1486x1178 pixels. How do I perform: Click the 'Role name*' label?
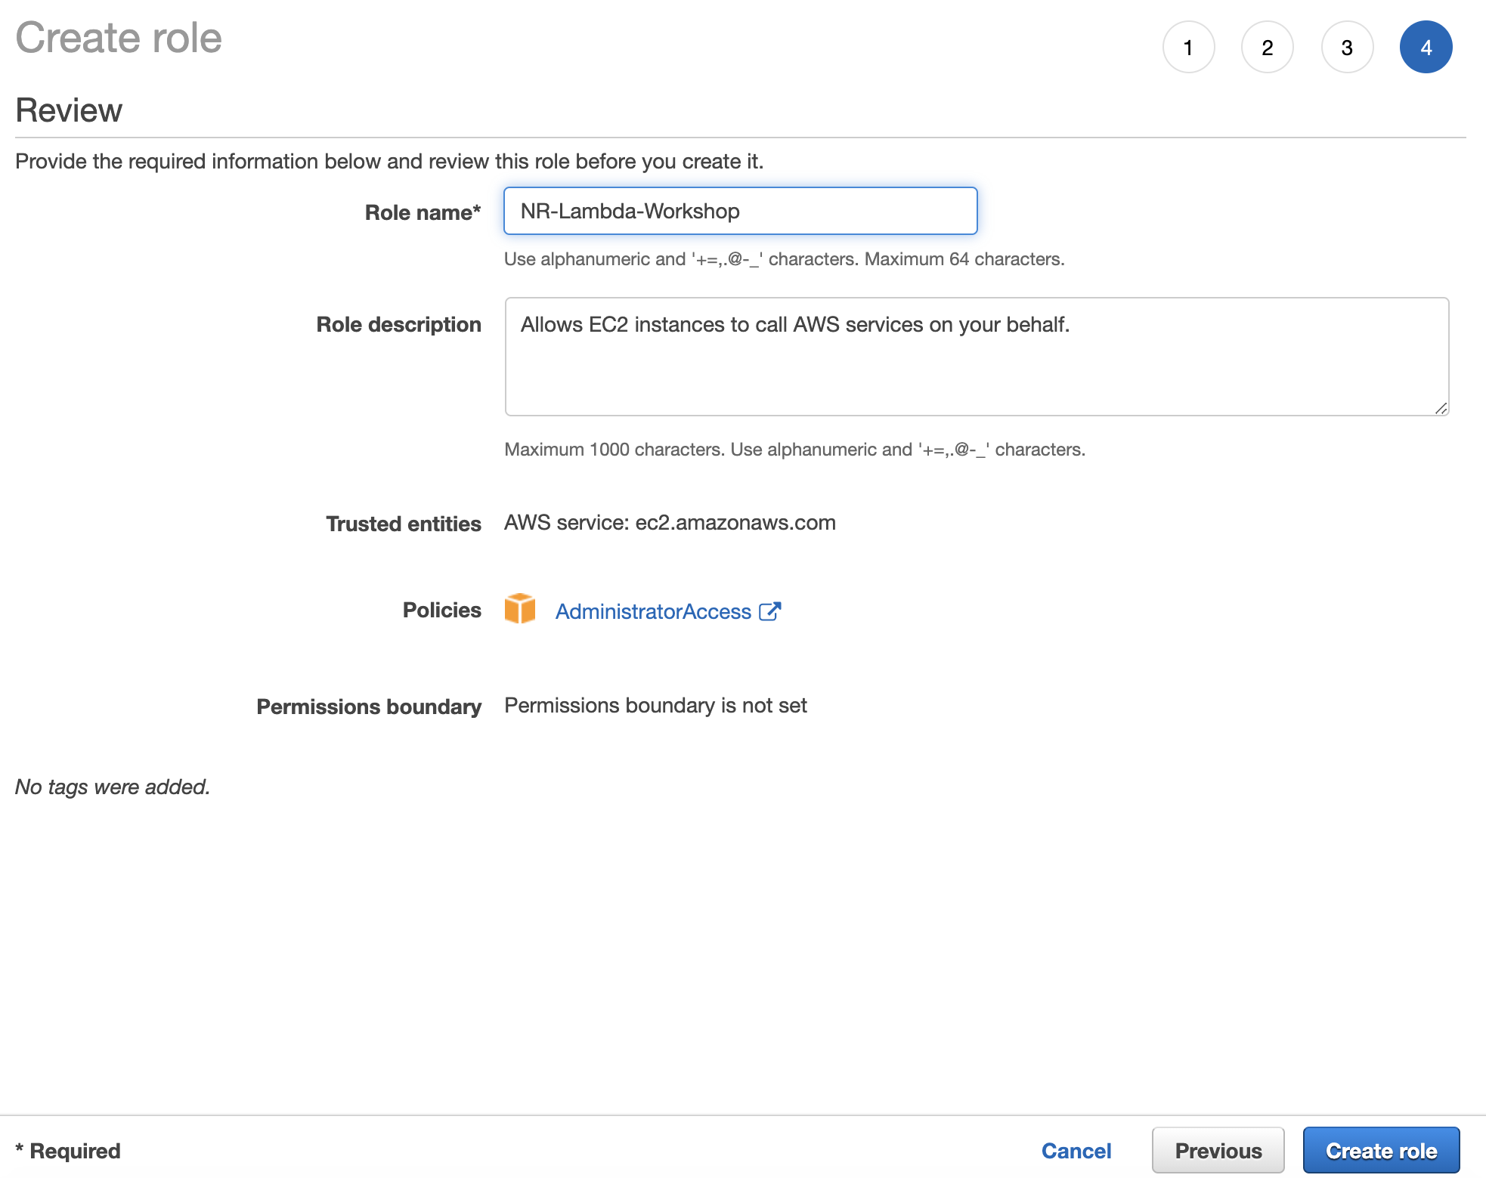(423, 212)
